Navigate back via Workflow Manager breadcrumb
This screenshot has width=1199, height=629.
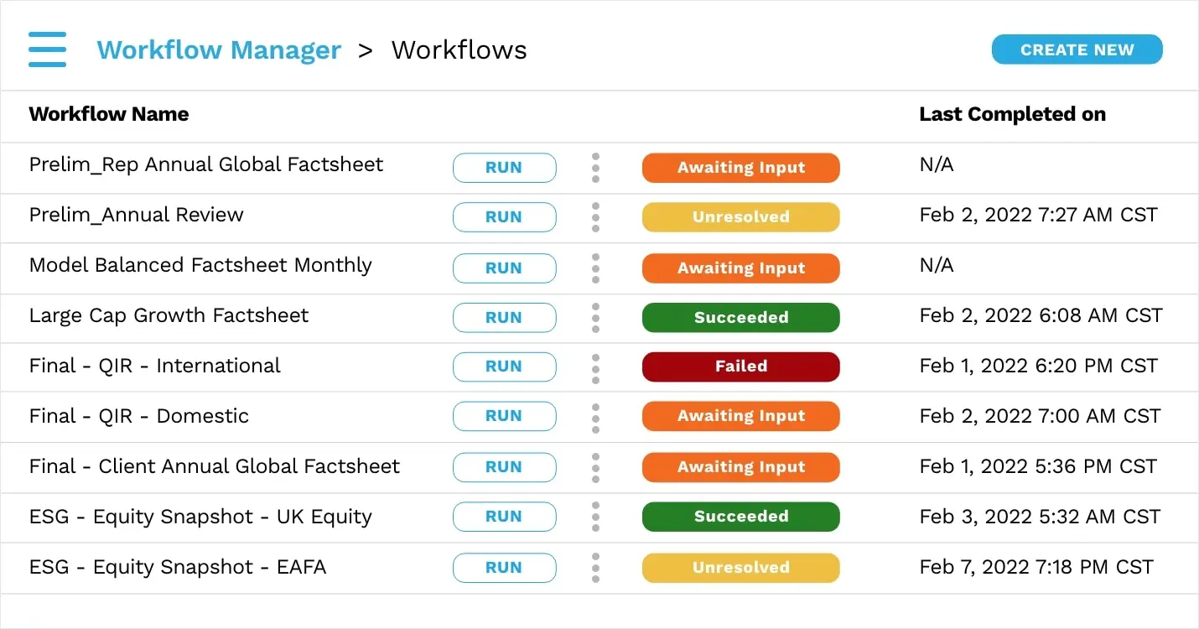[x=219, y=49]
